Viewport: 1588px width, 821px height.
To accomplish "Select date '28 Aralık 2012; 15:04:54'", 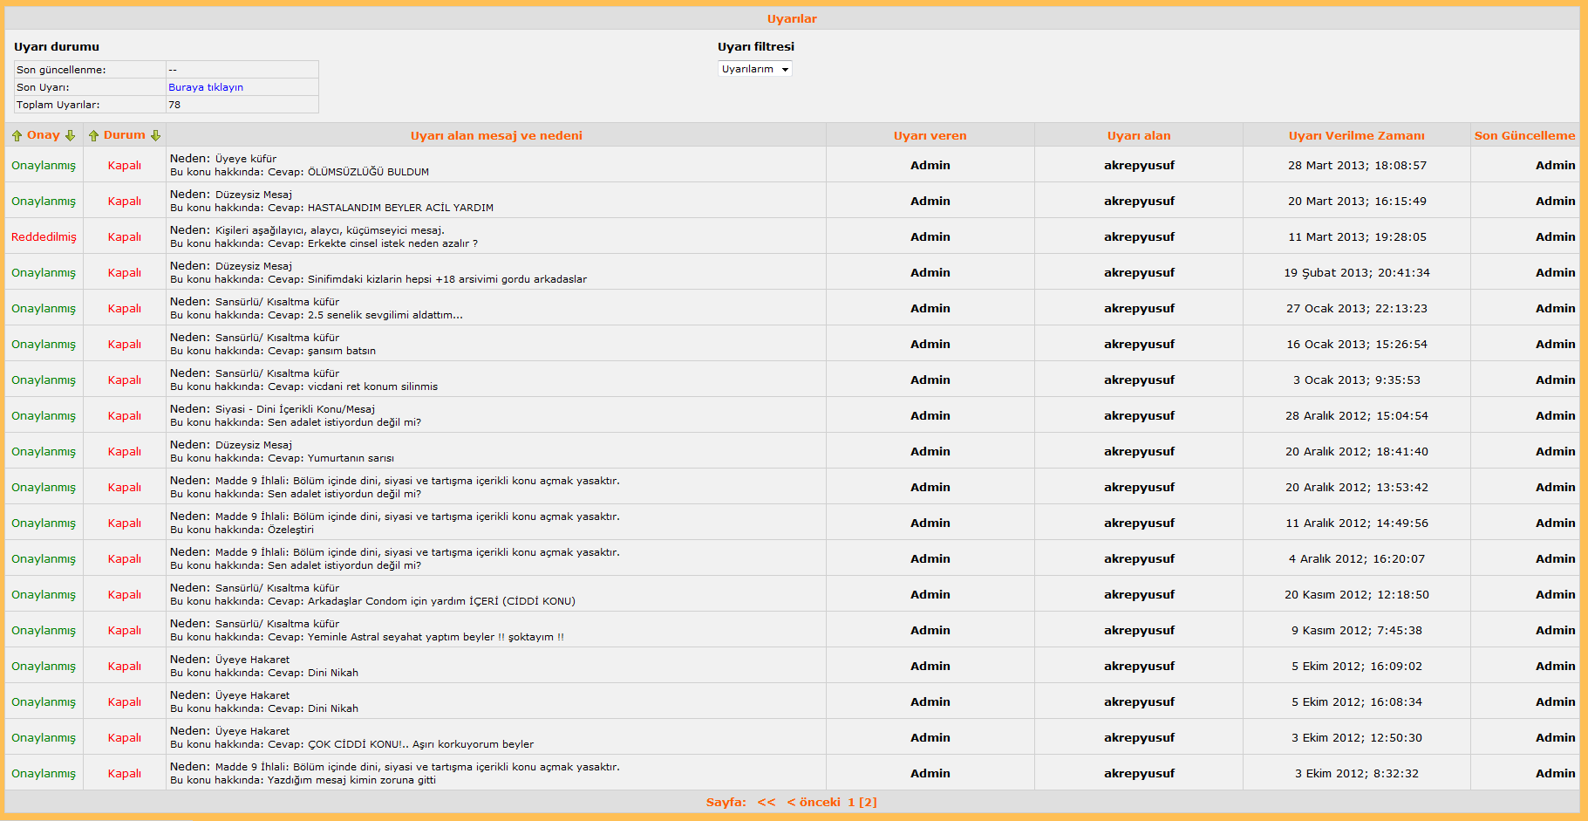I will [1357, 415].
